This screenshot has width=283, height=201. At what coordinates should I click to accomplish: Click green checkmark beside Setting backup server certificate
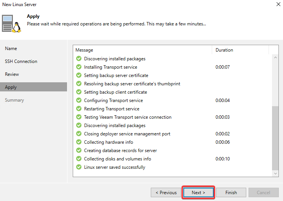79,75
